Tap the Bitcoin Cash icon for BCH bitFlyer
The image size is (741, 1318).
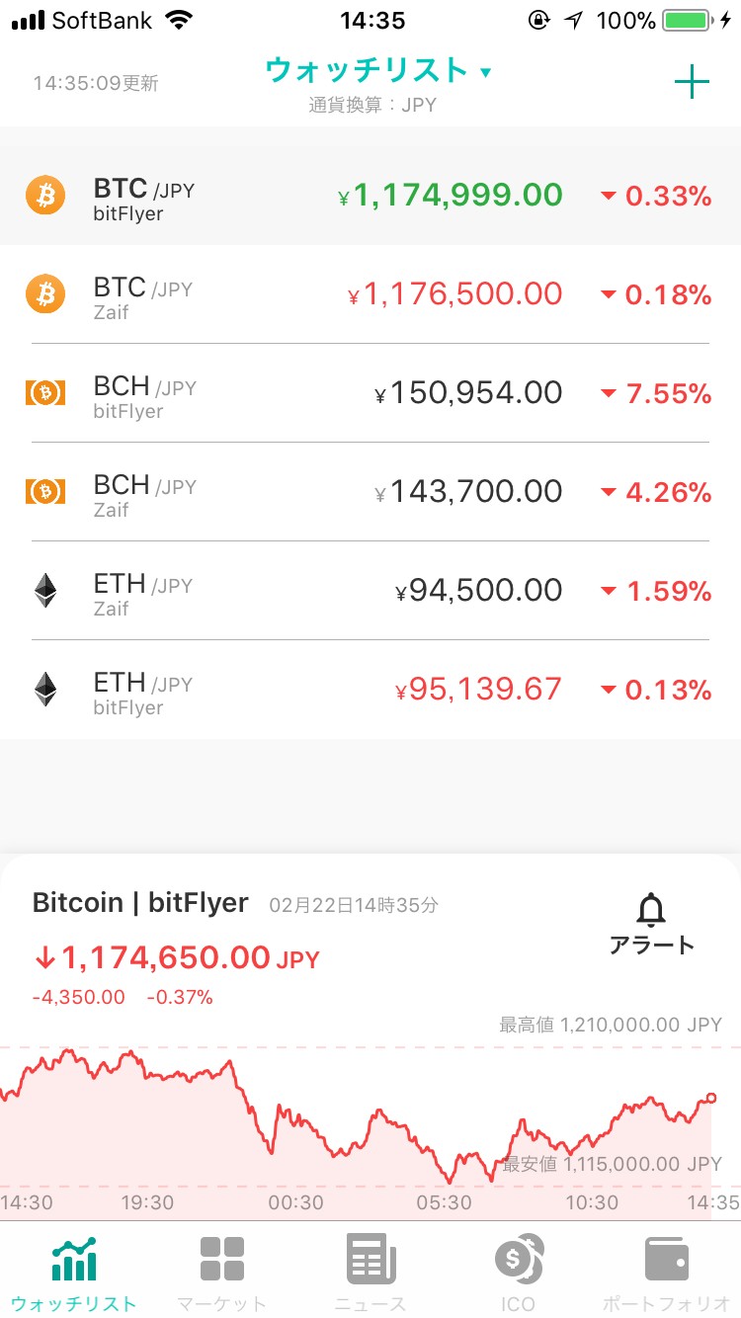pos(45,393)
